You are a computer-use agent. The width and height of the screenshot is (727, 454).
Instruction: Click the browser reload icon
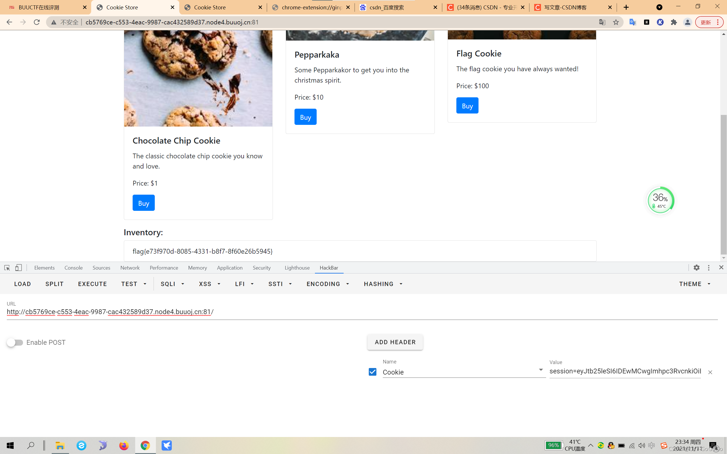pyautogui.click(x=37, y=22)
